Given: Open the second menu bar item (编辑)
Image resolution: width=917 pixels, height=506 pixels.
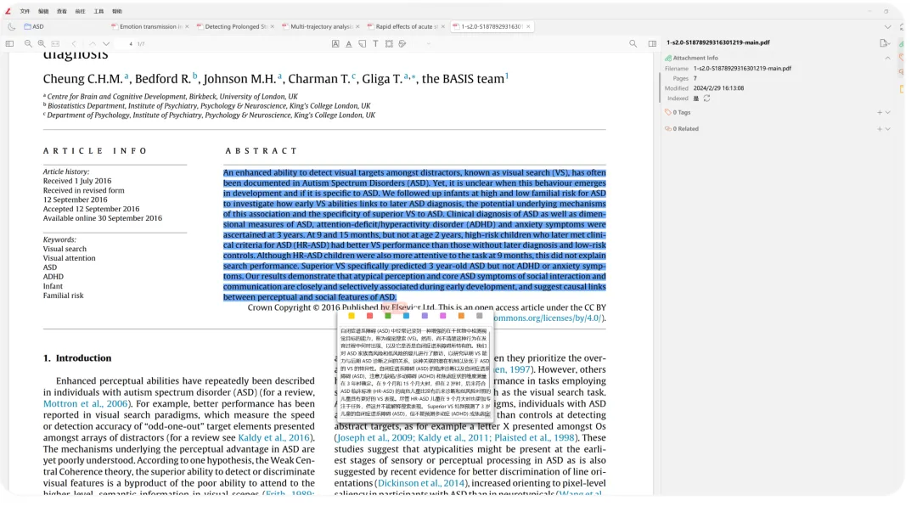Looking at the screenshot, I should tap(43, 11).
